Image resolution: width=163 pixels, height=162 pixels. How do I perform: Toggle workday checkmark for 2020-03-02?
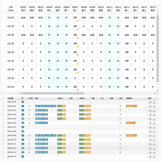(x=29, y=106)
